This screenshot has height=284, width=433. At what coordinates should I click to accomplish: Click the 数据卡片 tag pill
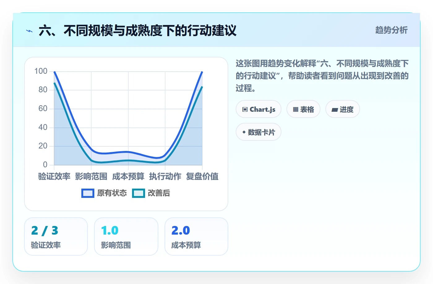tap(259, 132)
